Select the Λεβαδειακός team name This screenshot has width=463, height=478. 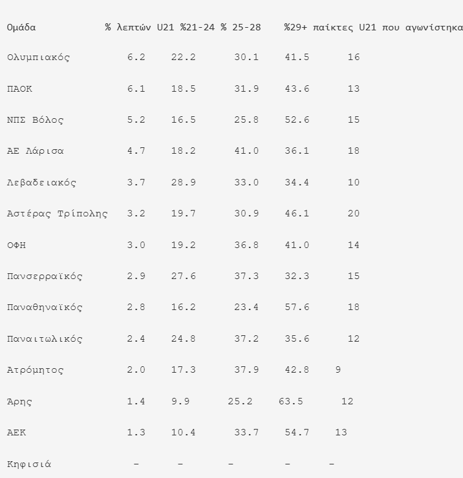pyautogui.click(x=41, y=183)
